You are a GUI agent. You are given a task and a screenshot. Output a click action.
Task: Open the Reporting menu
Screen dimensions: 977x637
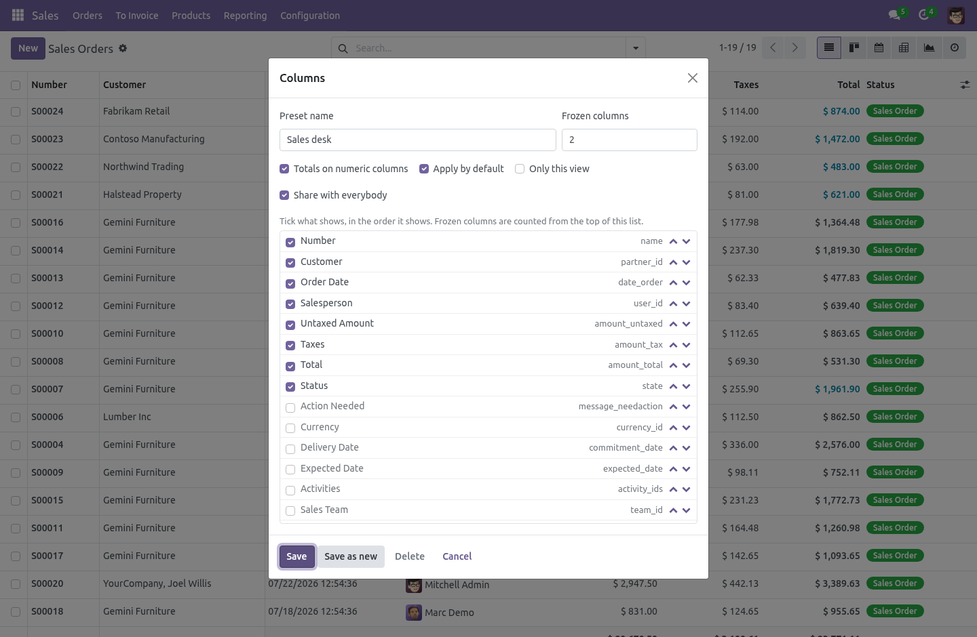245,15
